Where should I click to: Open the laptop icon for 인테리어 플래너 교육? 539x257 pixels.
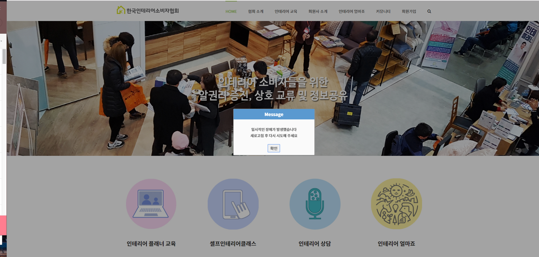coord(151,204)
